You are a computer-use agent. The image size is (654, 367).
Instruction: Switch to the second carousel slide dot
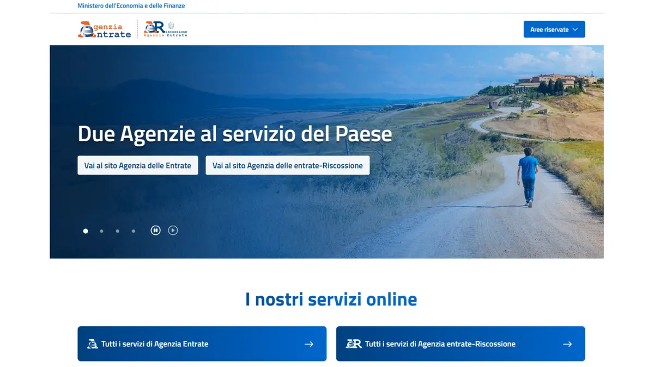[101, 231]
